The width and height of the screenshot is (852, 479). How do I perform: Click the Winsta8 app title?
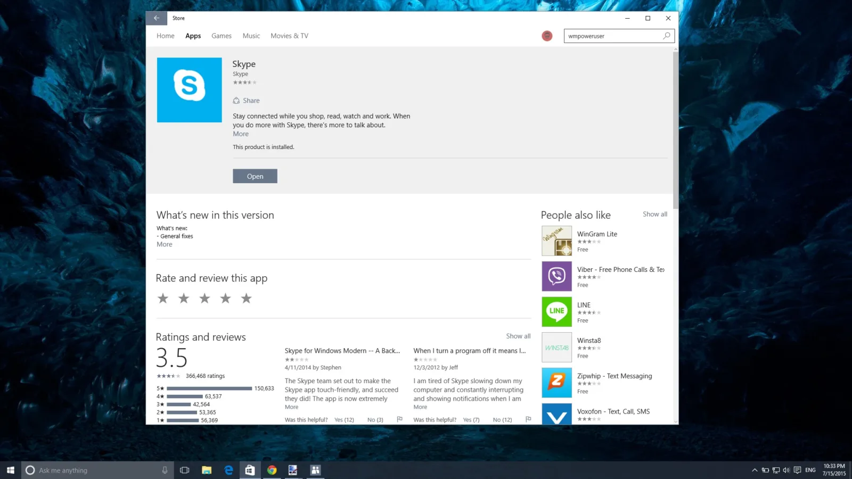tap(589, 341)
